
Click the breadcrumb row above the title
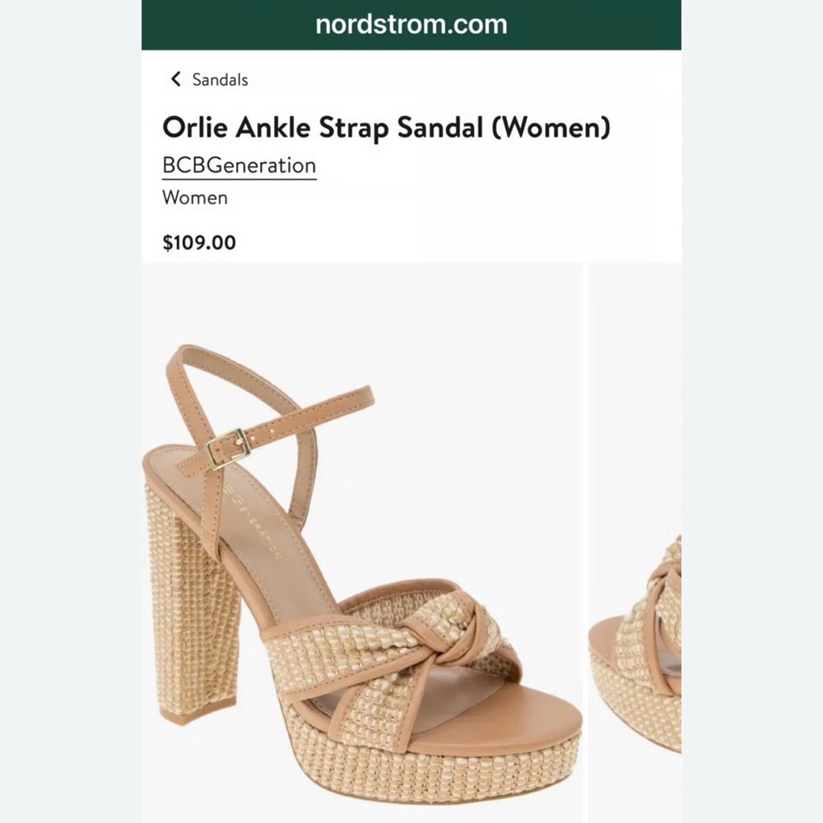206,79
